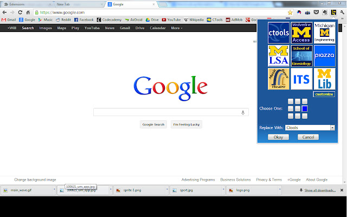Screen dimensions: 347x217
Task: Open the School of Kinesiology tile
Action: click(x=301, y=56)
